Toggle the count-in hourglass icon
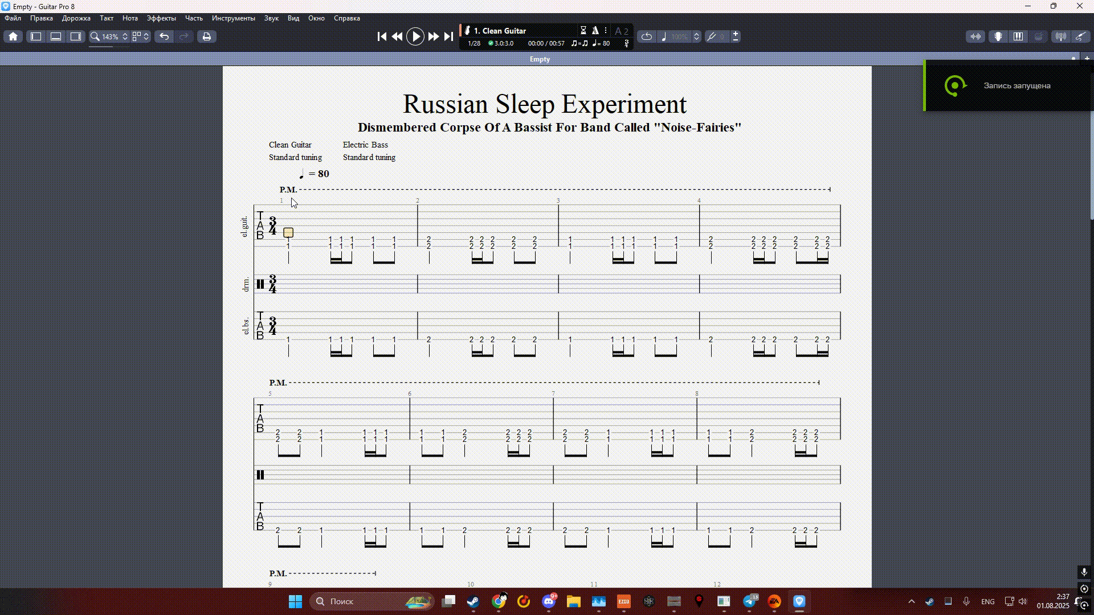The height and width of the screenshot is (615, 1094). pyautogui.click(x=583, y=31)
